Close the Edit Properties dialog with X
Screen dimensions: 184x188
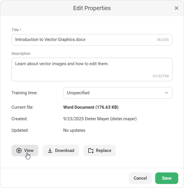[x=177, y=8]
